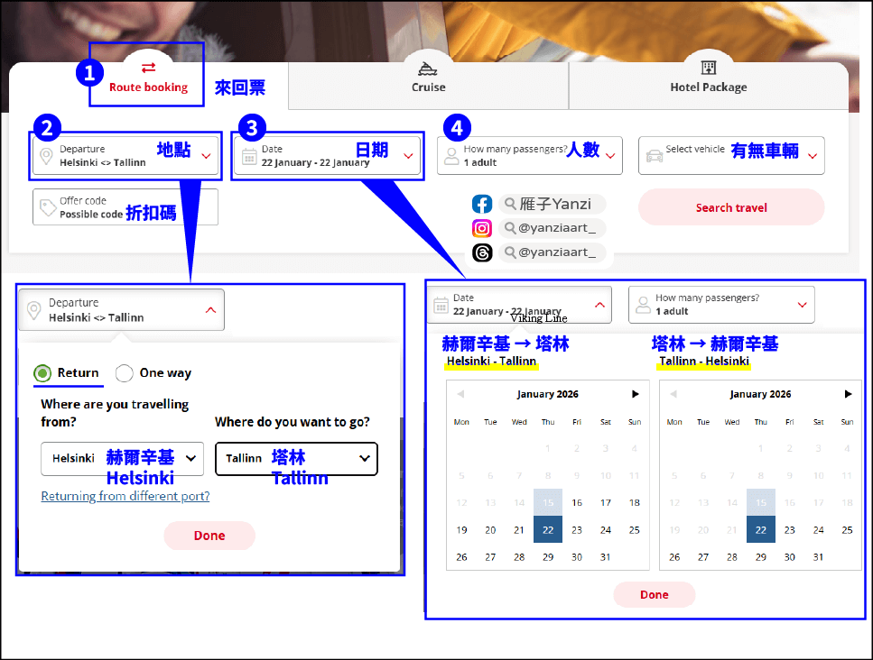Image resolution: width=873 pixels, height=660 pixels.
Task: Click the car icon in Select vehicle
Action: pos(655,156)
